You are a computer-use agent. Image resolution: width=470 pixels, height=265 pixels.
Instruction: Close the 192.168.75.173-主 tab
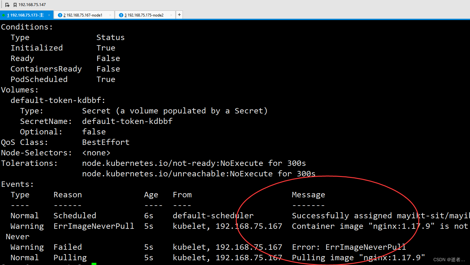pyautogui.click(x=49, y=15)
